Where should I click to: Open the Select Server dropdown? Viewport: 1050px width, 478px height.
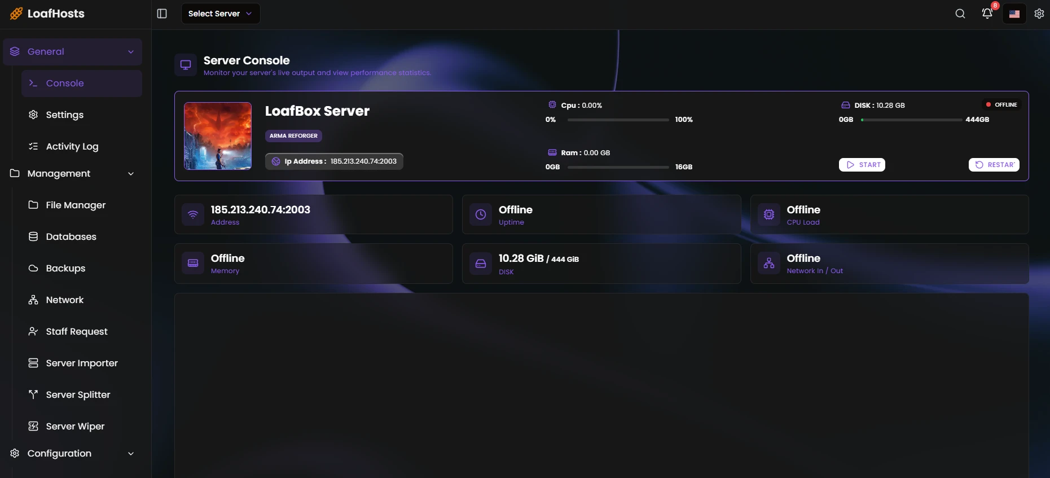pos(220,14)
